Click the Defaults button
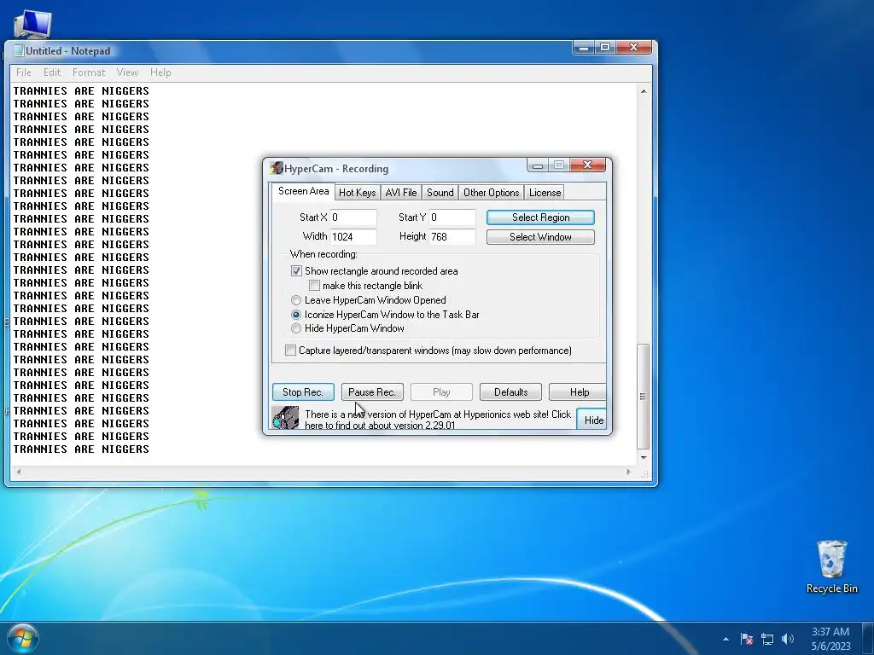 (x=510, y=392)
